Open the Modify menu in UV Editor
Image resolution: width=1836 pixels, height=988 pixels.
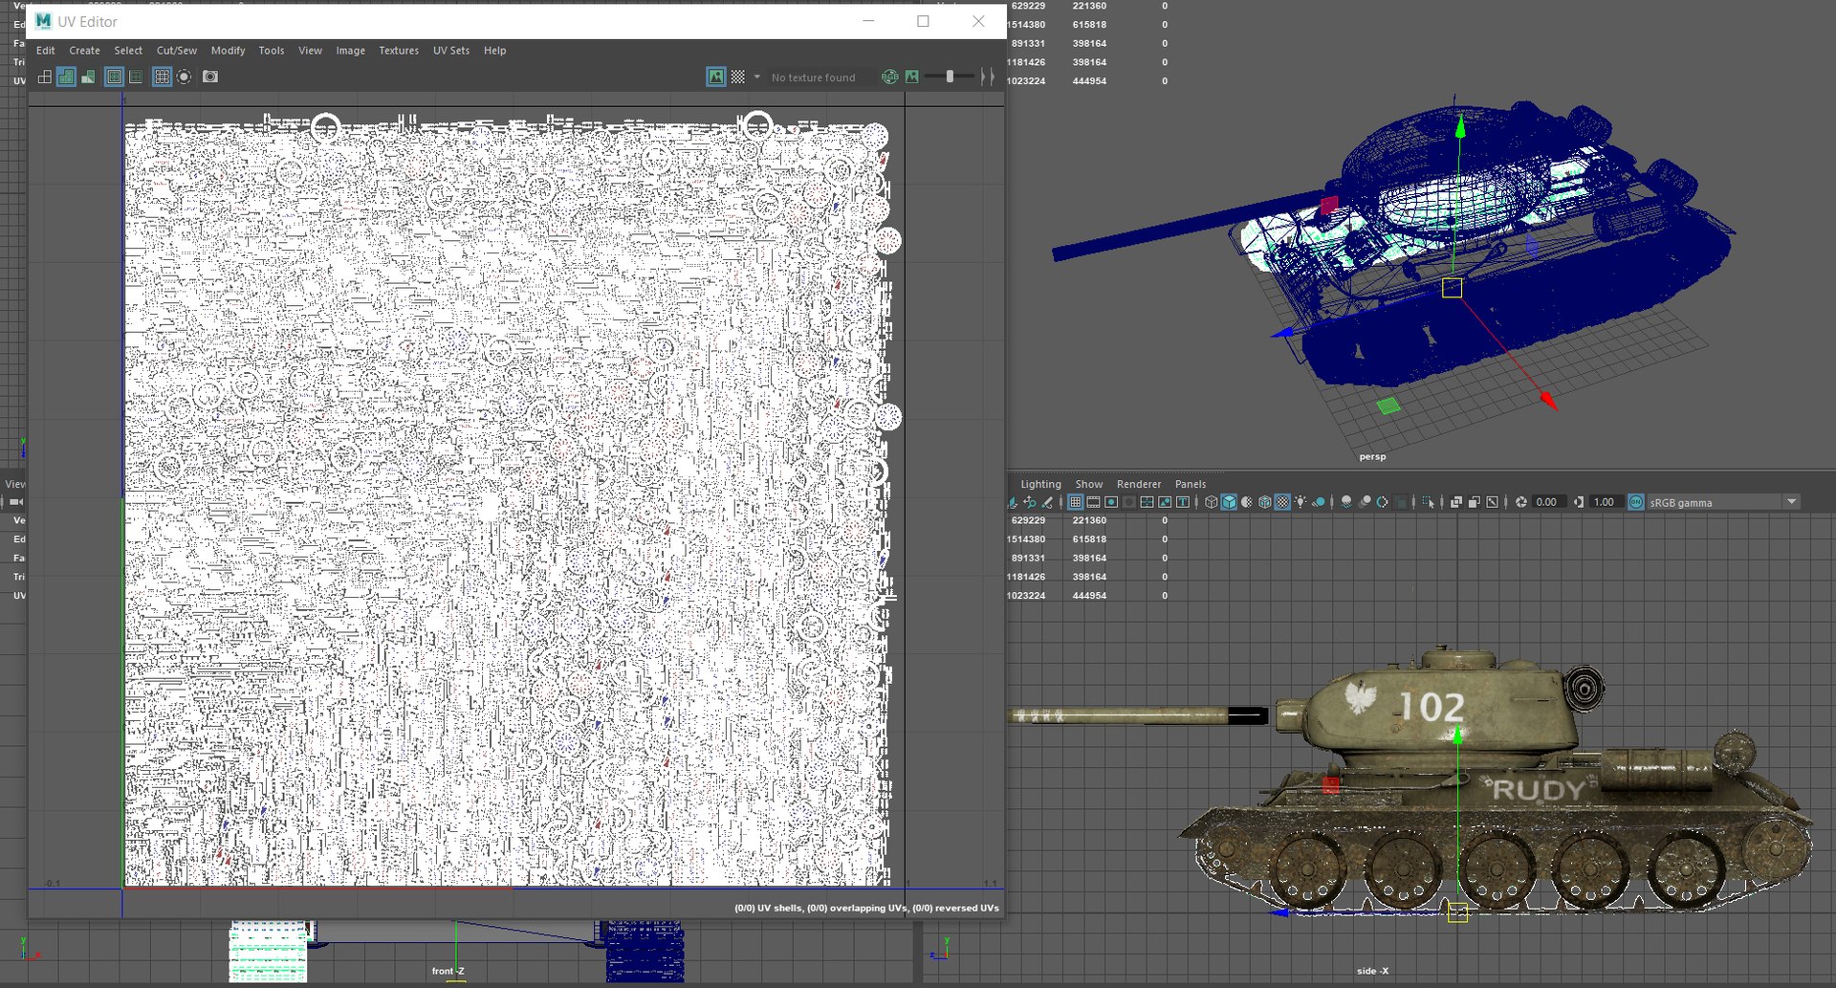[x=228, y=51]
